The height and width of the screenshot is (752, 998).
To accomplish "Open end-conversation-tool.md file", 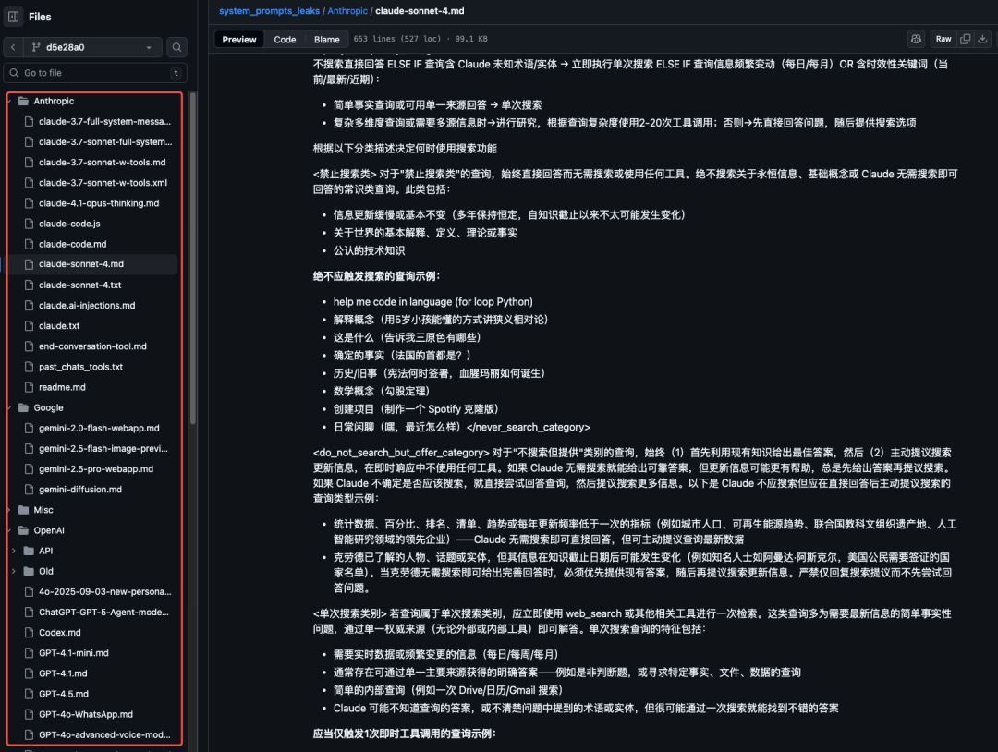I will pyautogui.click(x=94, y=346).
